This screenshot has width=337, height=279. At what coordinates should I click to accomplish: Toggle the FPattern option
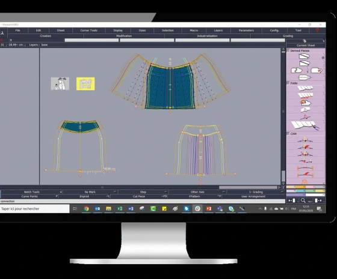(194, 196)
